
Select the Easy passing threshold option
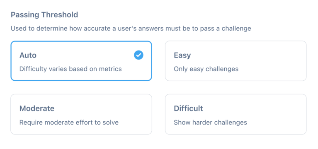point(235,61)
